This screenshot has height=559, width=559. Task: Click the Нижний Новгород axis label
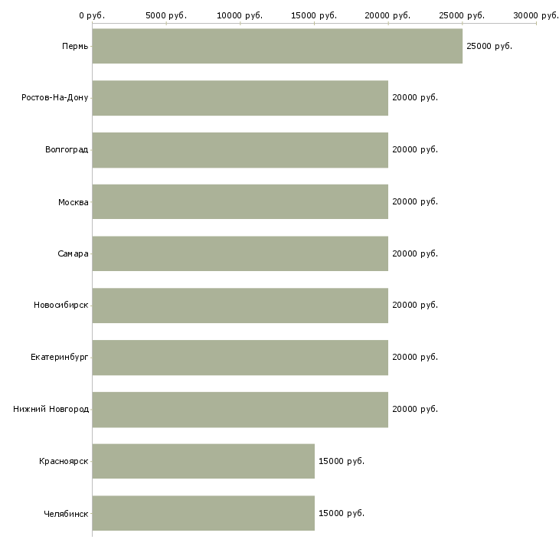point(51,410)
